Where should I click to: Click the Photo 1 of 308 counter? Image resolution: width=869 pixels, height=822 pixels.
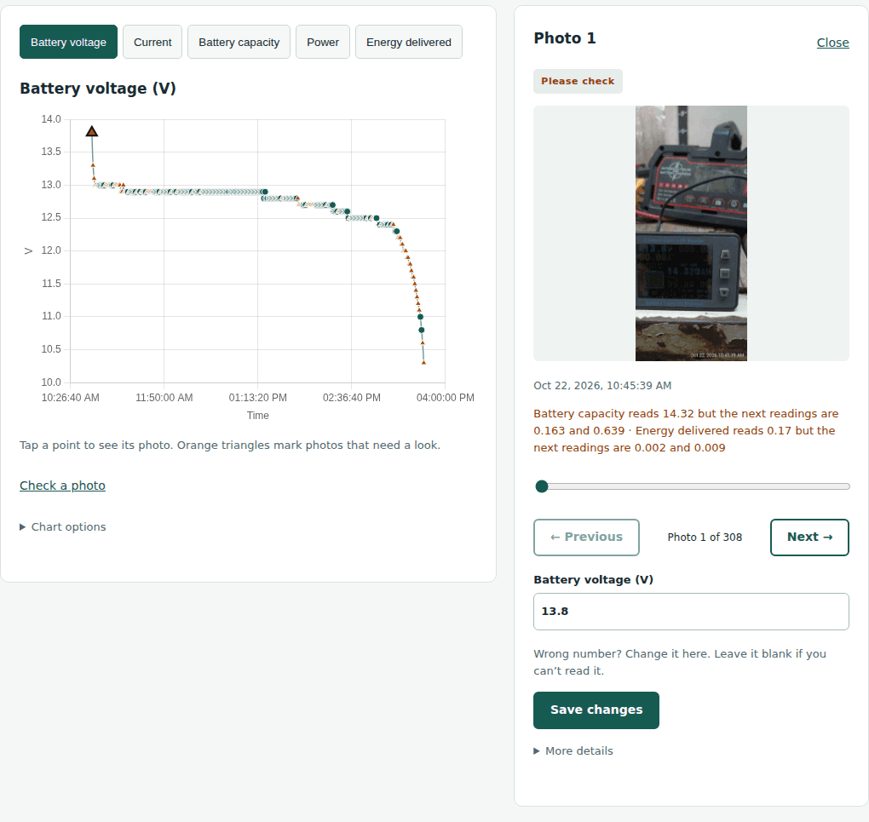tap(705, 537)
